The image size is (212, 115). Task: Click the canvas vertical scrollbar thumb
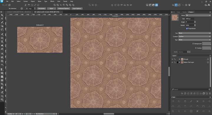click(169, 71)
